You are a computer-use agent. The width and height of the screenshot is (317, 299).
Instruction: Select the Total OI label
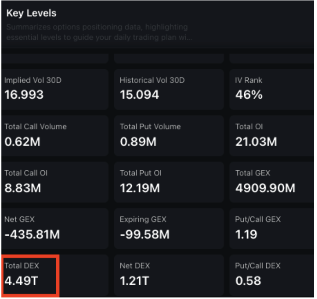click(249, 127)
